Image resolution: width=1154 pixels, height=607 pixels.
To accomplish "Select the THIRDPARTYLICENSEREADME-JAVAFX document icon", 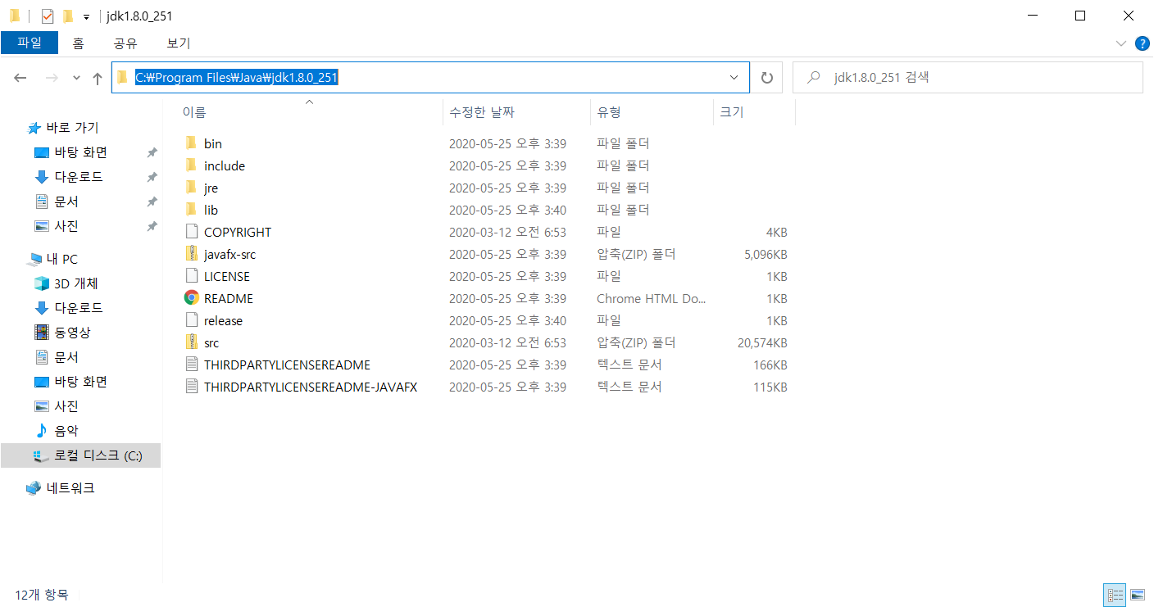I will tap(191, 387).
